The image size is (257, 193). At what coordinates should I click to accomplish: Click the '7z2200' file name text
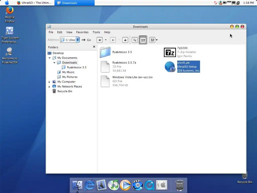(182, 48)
